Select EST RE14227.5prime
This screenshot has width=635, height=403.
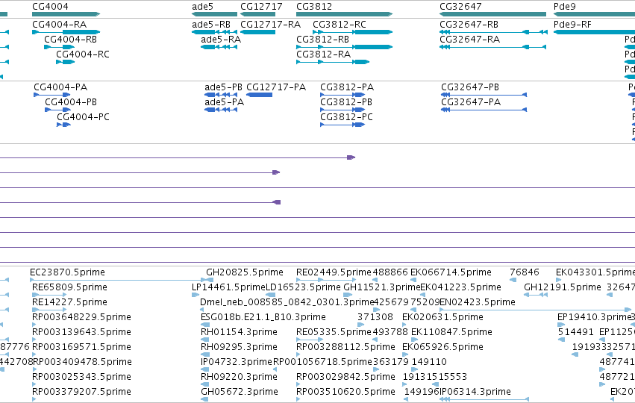[49, 310]
